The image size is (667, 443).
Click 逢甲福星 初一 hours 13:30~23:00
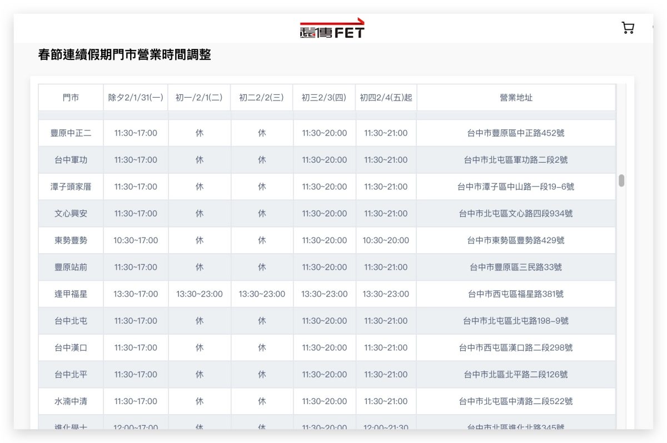click(x=200, y=294)
